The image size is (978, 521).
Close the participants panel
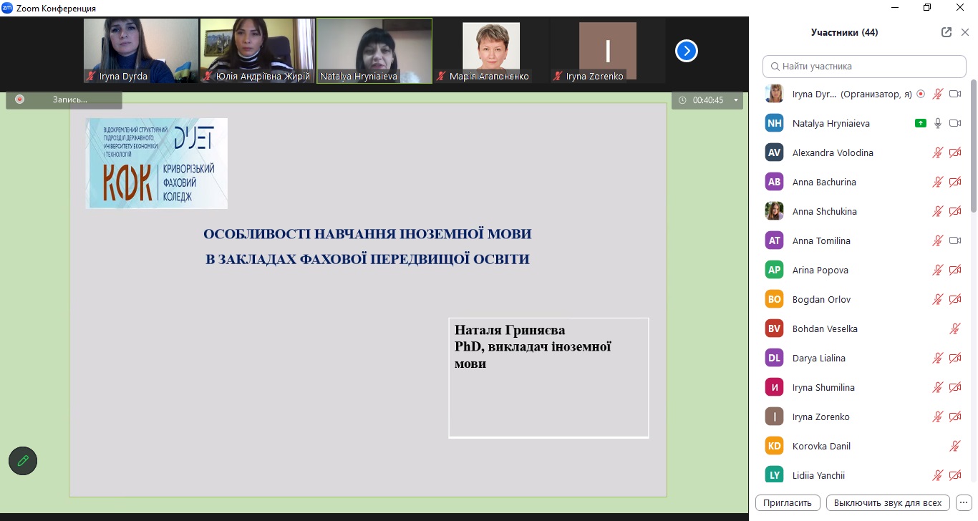click(964, 32)
